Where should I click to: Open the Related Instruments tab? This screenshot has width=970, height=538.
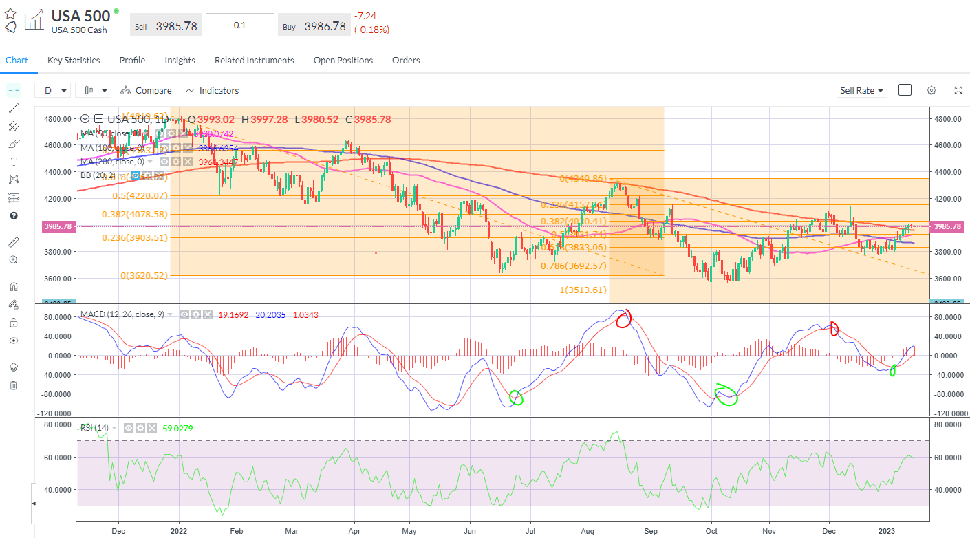click(x=255, y=60)
